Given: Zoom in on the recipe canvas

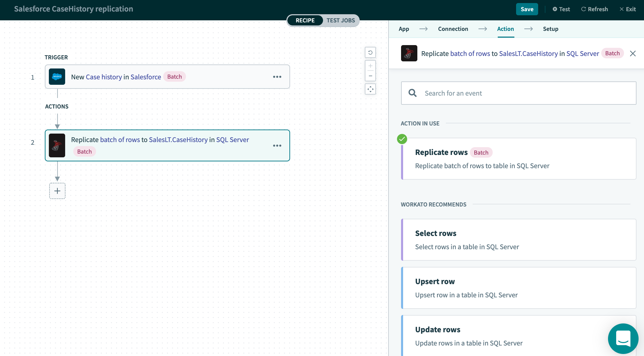Looking at the screenshot, I should click(x=370, y=66).
